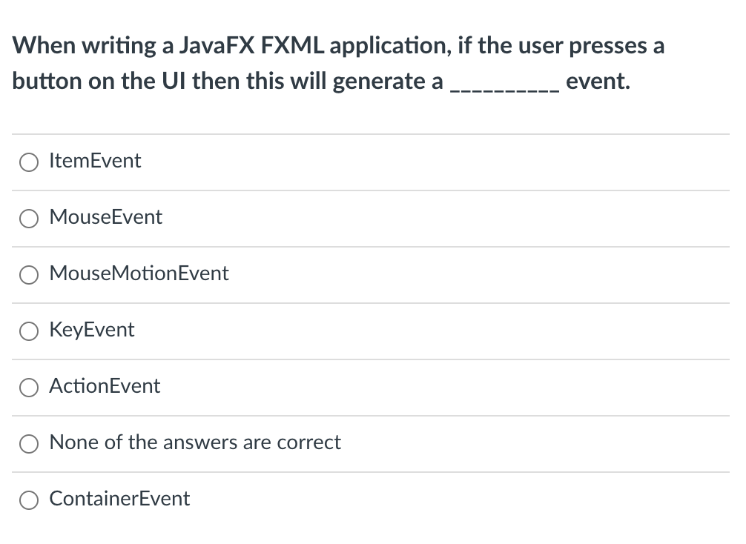Click the MouseEvent answer label text
This screenshot has height=544, width=746.
[x=105, y=217]
